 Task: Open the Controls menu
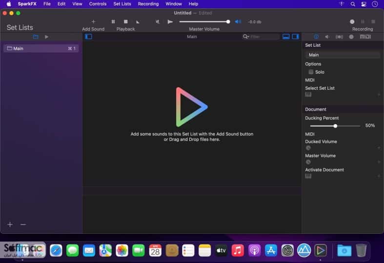click(x=98, y=4)
